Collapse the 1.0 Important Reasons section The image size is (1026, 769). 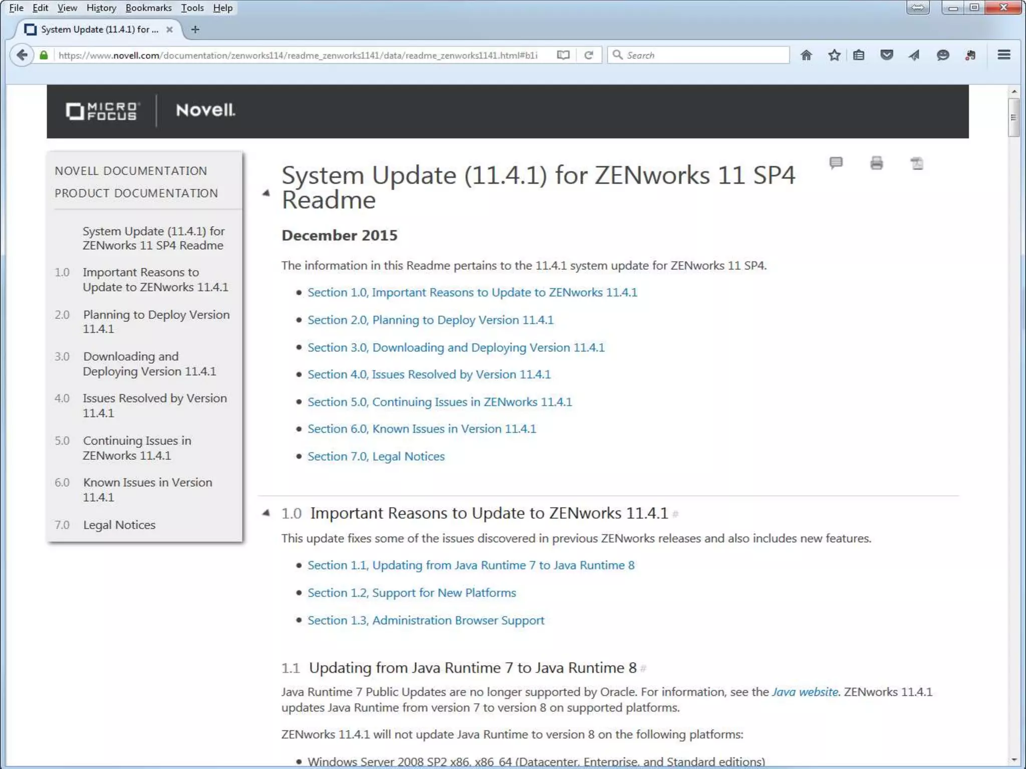click(266, 513)
